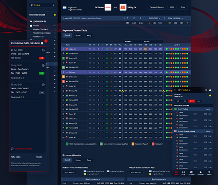Image resolution: width=218 pixels, height=185 pixels.
Task: Open the Fixtures & Results button in header
Action: (156, 7)
